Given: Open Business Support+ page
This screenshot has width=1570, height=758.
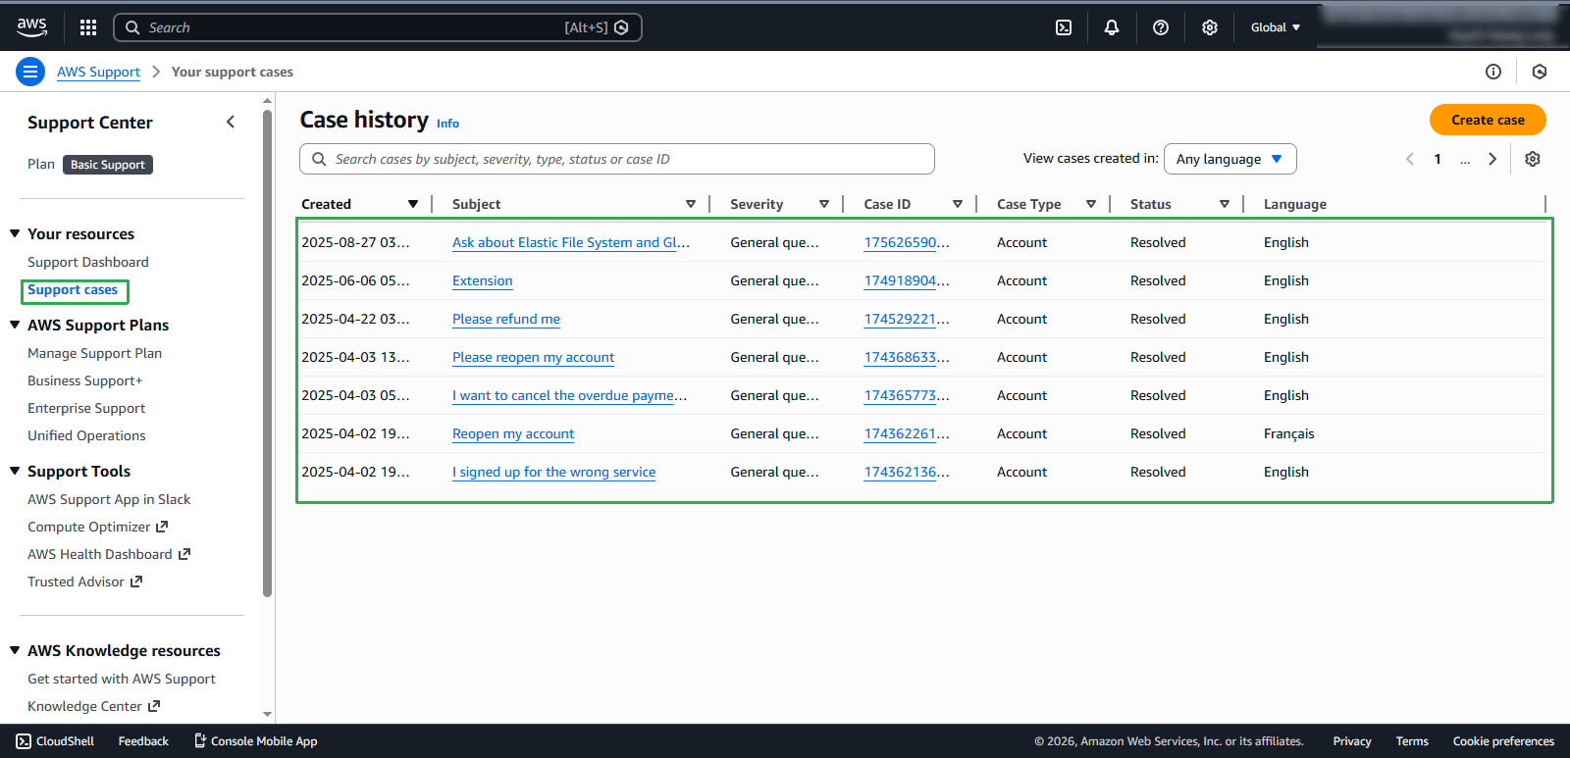Looking at the screenshot, I should tap(85, 380).
